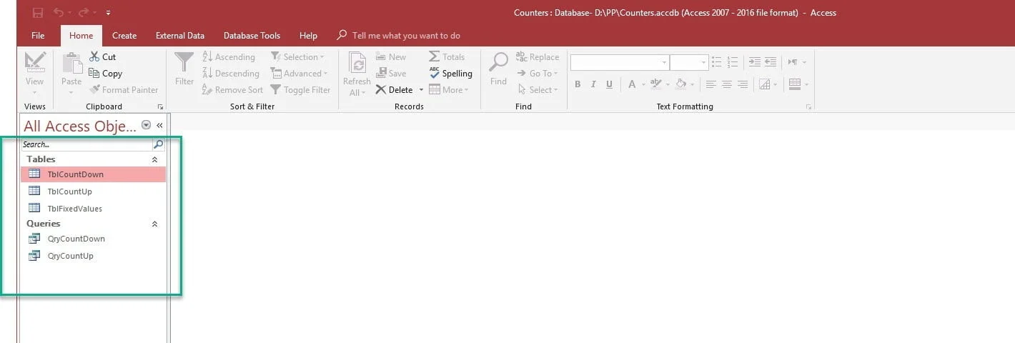The image size is (1015, 343).
Task: Open the Selection filter dropdown
Action: (297, 56)
